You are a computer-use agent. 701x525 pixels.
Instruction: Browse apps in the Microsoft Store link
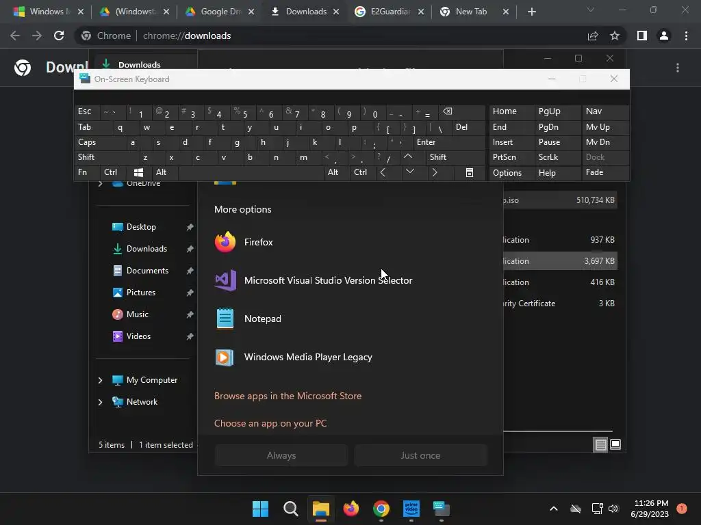(x=288, y=396)
